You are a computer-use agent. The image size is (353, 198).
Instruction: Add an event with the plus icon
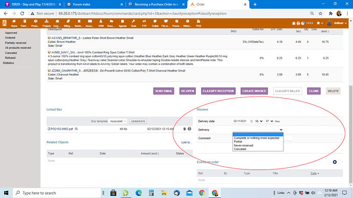point(335,162)
